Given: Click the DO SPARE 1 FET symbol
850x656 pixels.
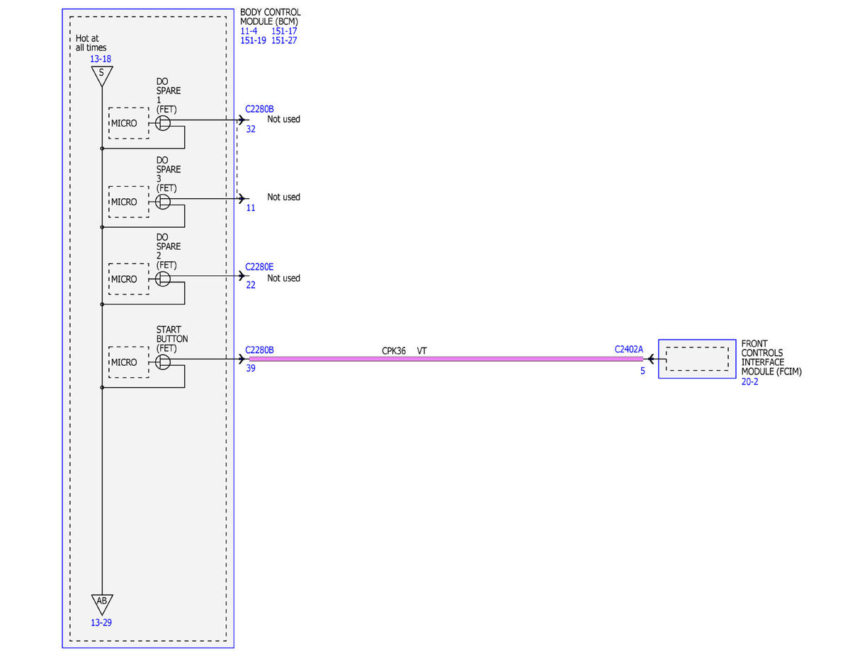Looking at the screenshot, I should tap(163, 123).
